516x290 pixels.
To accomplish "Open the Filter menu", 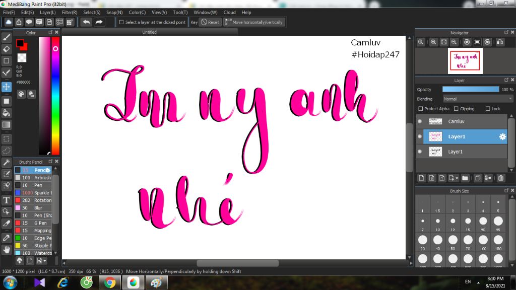I will 70,12.
